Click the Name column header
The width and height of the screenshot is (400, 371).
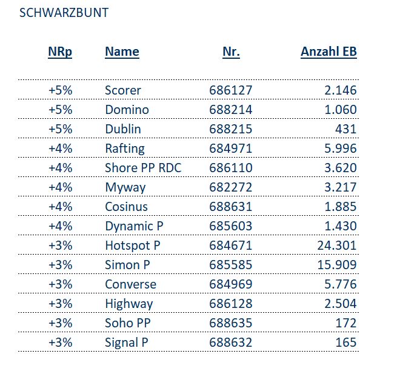122,52
